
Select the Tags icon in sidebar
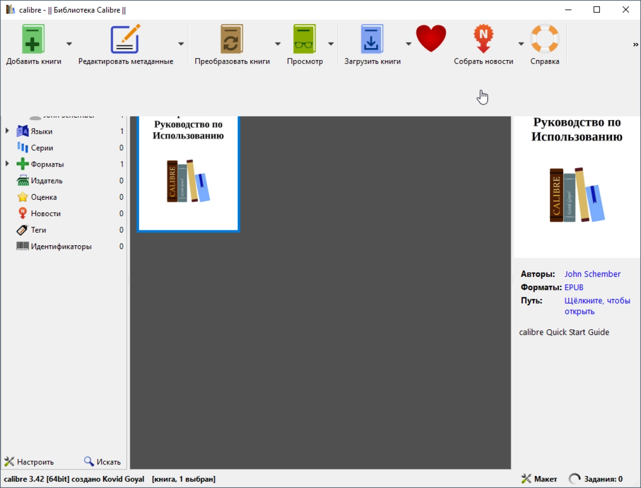coord(23,230)
